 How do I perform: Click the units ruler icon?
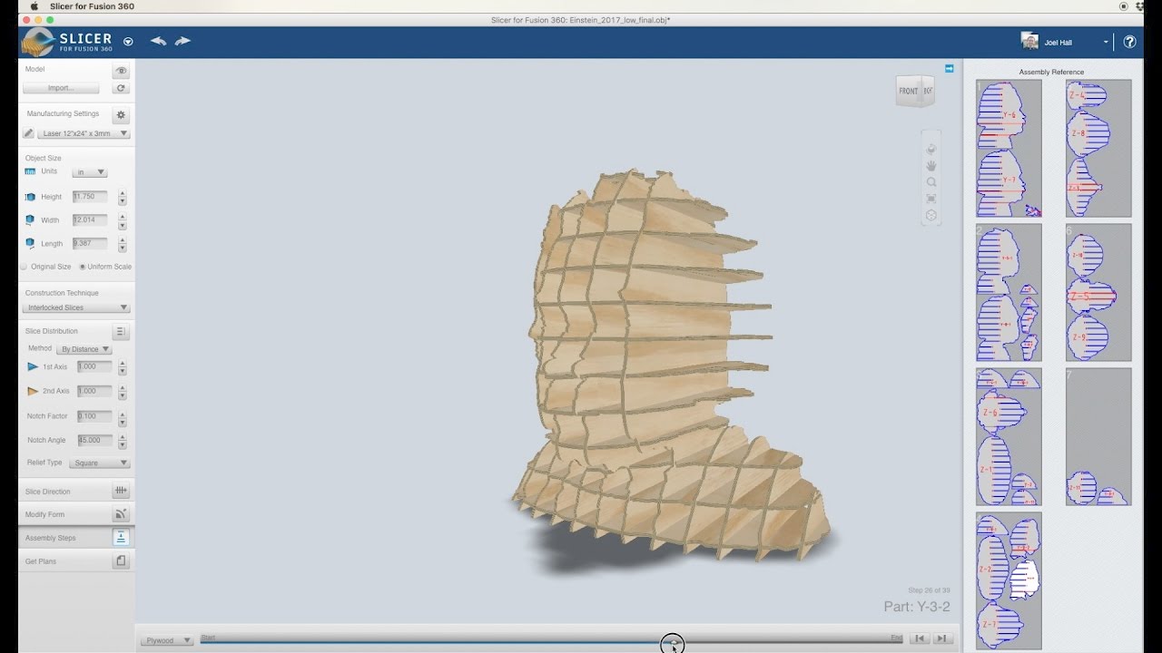point(30,171)
